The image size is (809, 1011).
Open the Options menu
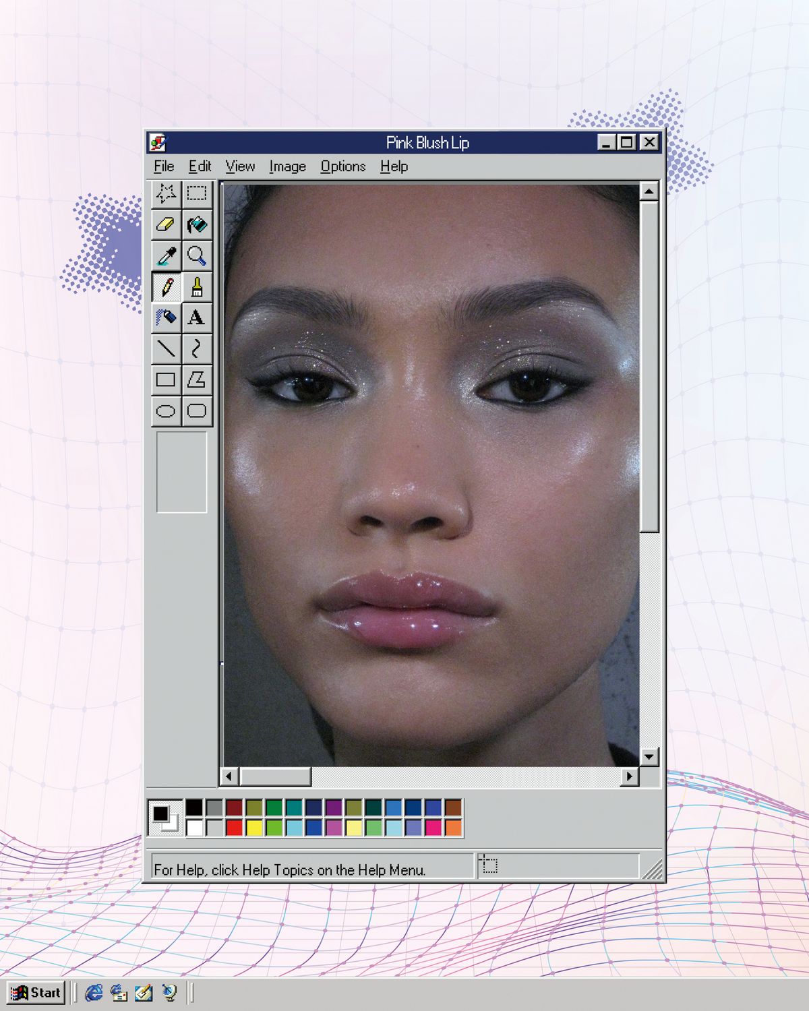coord(342,166)
